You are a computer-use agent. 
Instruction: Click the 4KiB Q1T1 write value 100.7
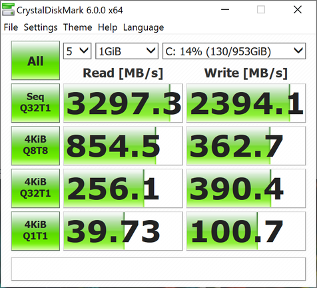coord(246,231)
